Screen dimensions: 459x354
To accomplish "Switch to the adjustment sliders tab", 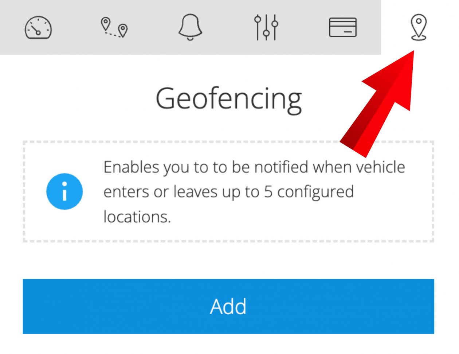I will click(266, 27).
